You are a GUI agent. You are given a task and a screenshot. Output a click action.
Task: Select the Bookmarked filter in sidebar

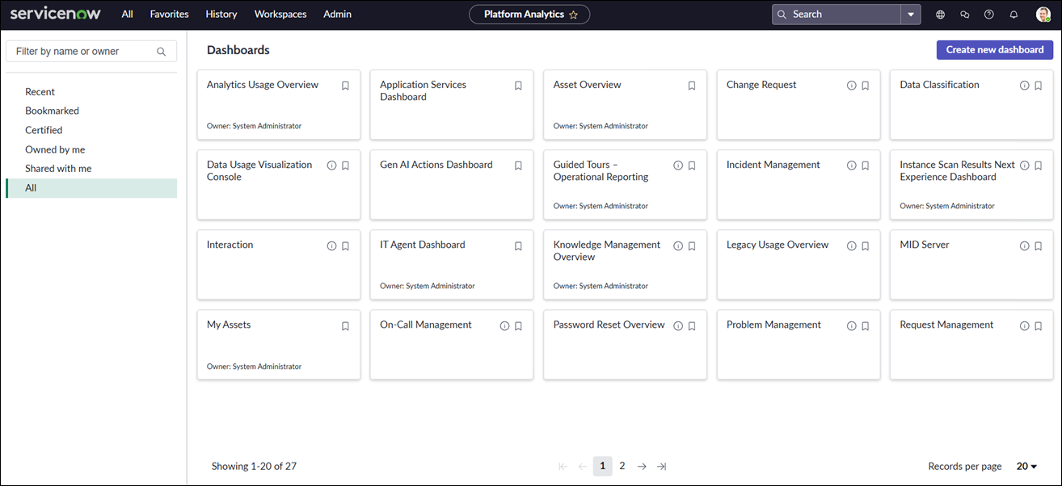(52, 111)
